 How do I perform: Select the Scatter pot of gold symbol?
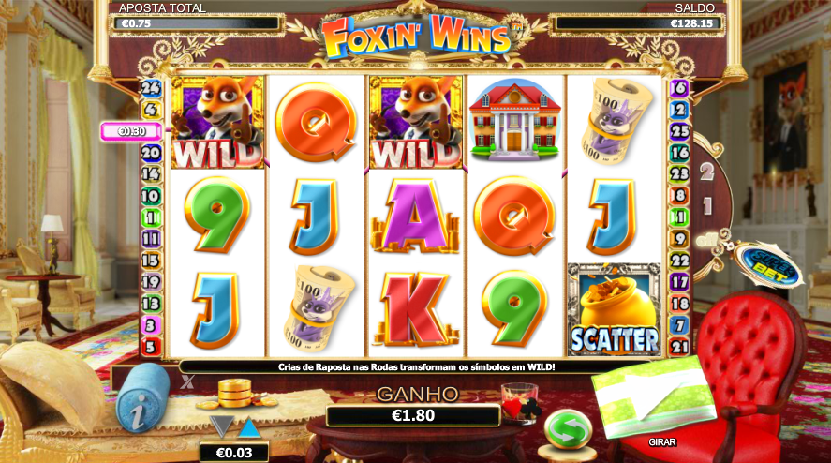(x=615, y=309)
